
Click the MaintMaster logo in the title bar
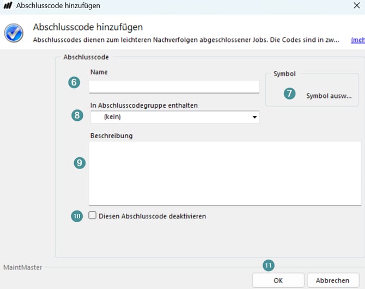(8, 5)
